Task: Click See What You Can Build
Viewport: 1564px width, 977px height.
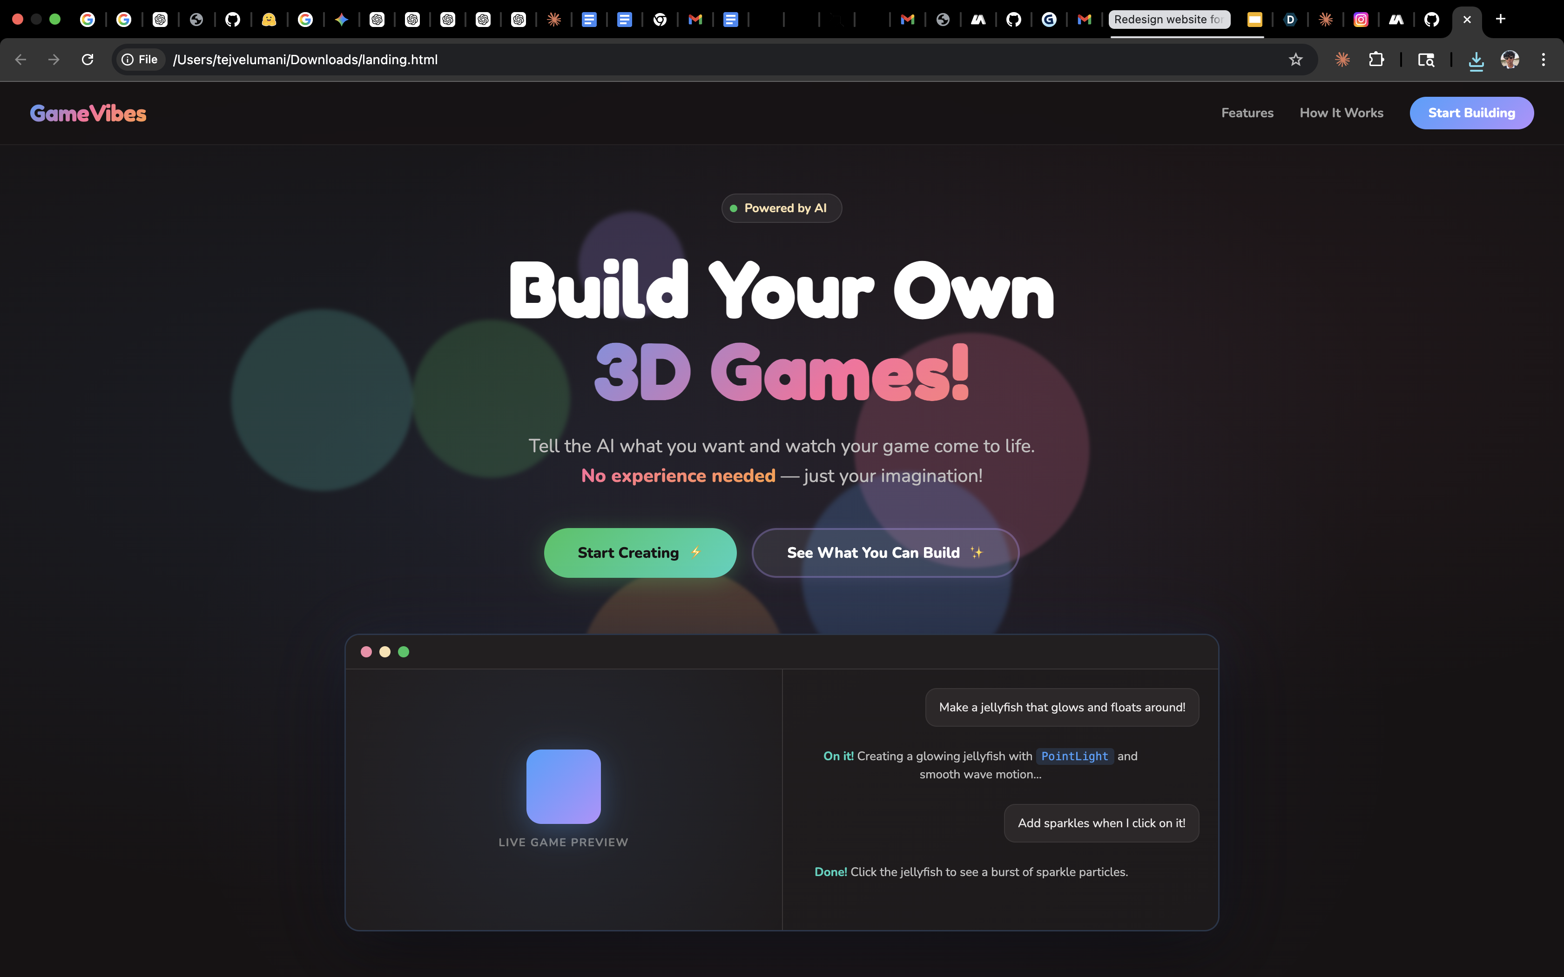Action: pos(885,553)
